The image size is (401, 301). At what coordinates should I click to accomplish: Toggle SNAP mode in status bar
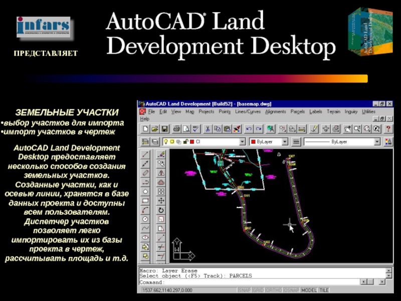(244, 290)
